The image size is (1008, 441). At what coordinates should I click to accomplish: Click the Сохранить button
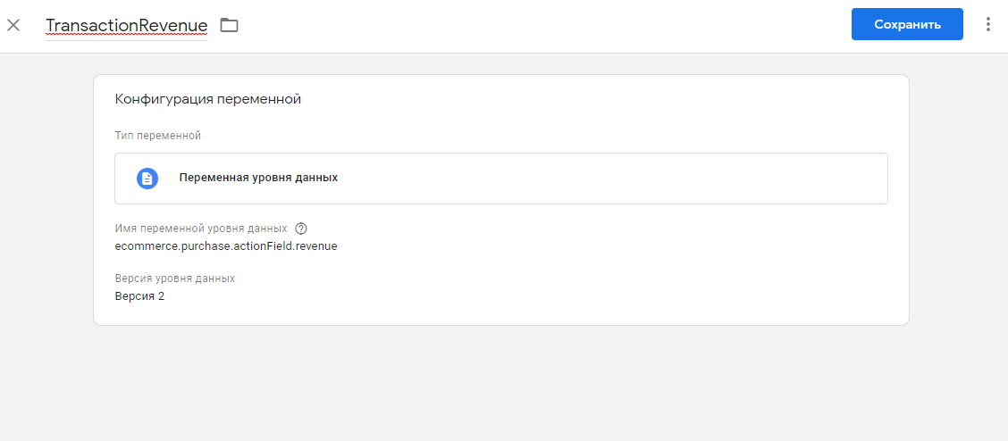907,24
